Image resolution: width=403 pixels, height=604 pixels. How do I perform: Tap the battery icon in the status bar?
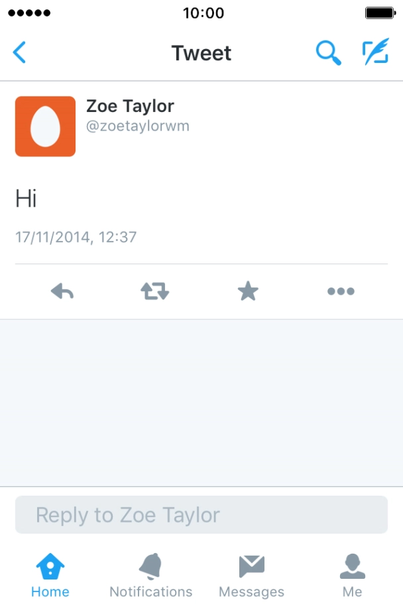(x=380, y=13)
